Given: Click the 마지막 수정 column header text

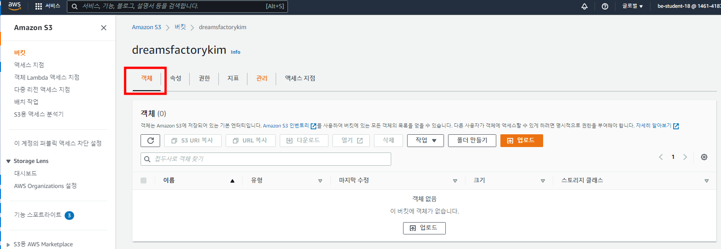Looking at the screenshot, I should point(354,181).
